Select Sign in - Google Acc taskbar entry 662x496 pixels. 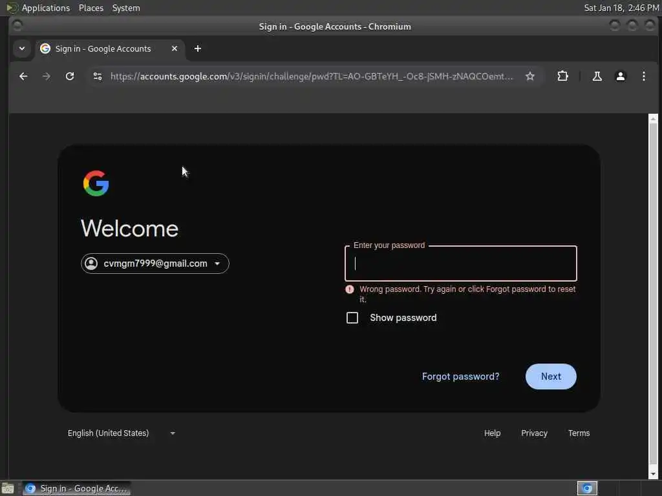(x=76, y=488)
